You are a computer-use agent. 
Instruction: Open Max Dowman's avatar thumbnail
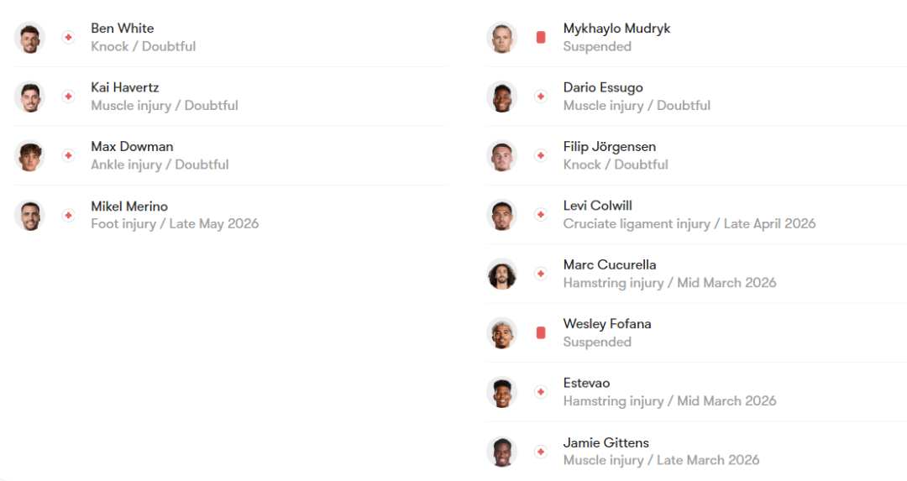pyautogui.click(x=29, y=155)
